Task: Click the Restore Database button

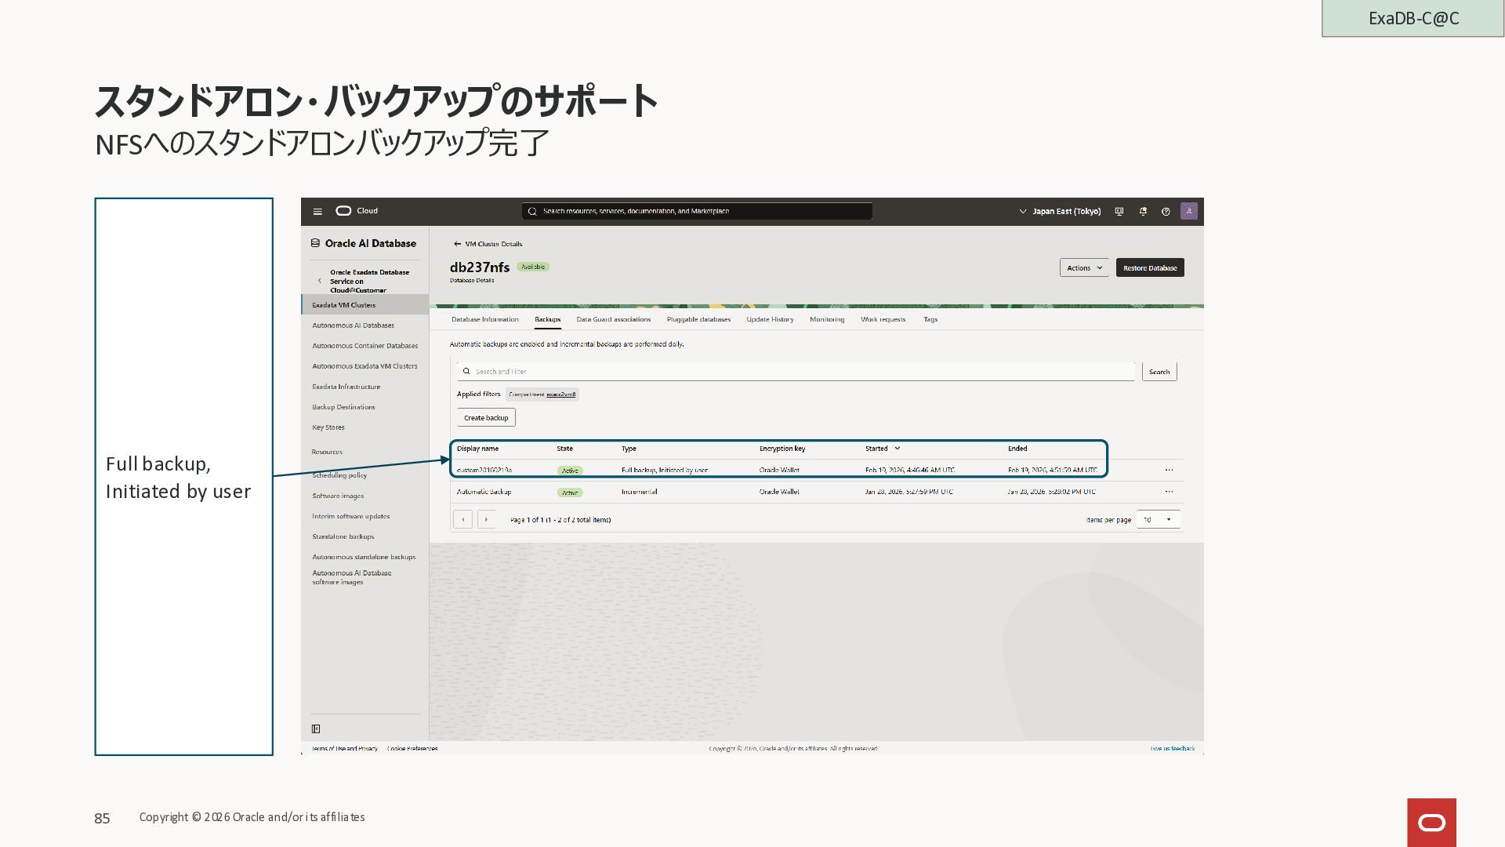Action: click(1149, 268)
